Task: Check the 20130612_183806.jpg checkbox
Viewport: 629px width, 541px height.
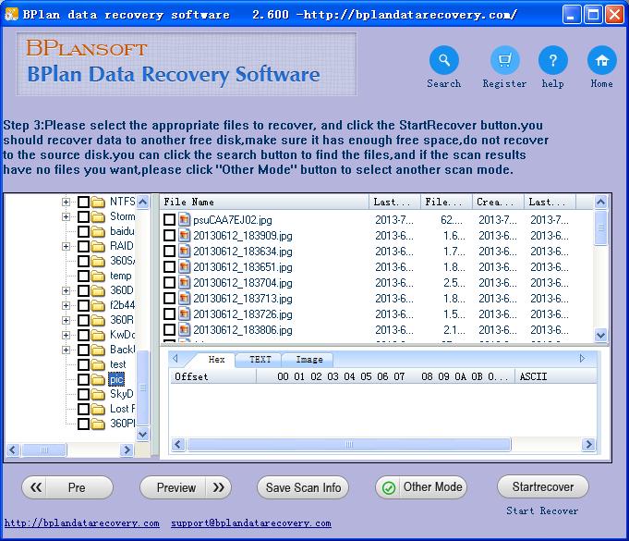Action: tap(169, 330)
